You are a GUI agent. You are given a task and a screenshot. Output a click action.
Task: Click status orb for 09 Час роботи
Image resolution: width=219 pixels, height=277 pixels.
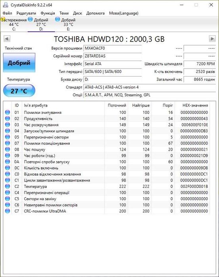click(8, 155)
